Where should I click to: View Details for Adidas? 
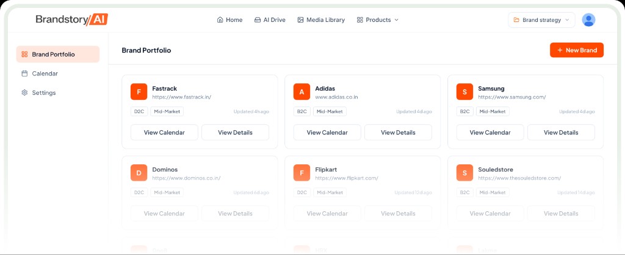tap(398, 132)
